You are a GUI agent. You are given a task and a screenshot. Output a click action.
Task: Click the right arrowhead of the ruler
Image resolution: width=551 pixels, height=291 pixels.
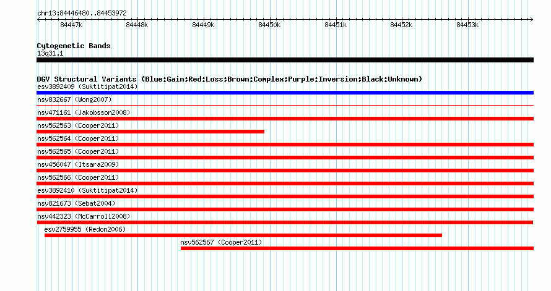(x=532, y=20)
